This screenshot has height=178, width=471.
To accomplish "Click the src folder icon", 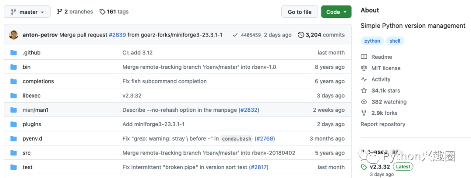I will pos(14,153).
